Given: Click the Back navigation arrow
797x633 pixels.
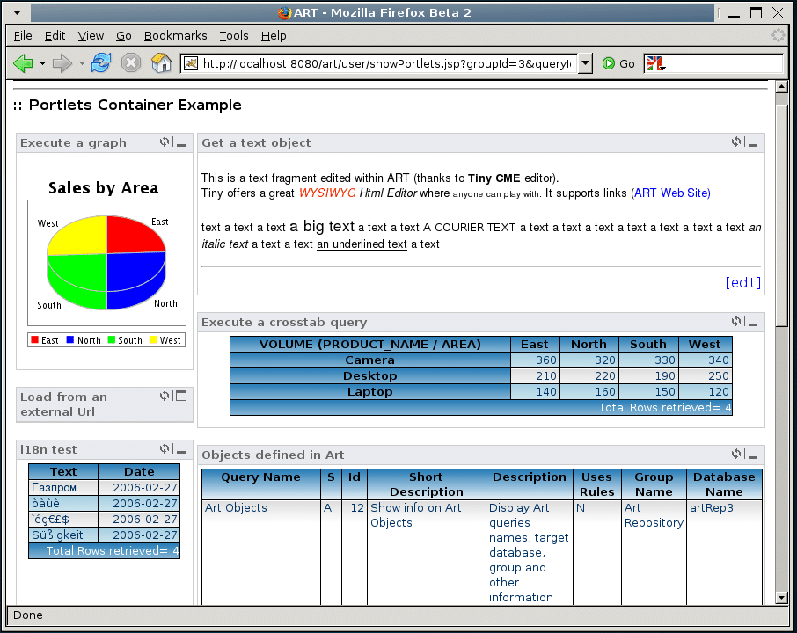Looking at the screenshot, I should point(25,62).
